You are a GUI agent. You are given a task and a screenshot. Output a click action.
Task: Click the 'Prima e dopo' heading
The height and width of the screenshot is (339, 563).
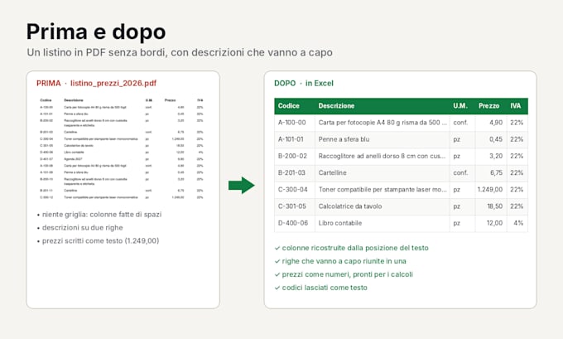[x=96, y=31]
